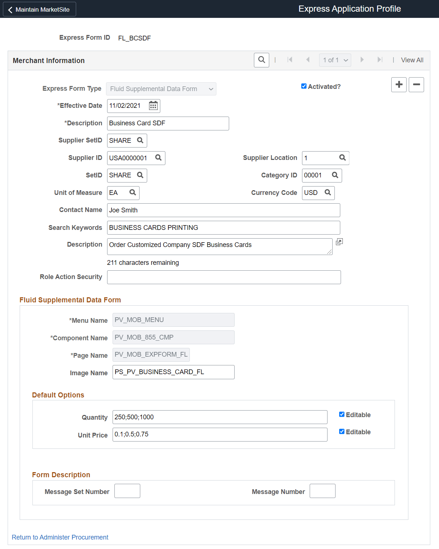Open the Category ID lookup
Viewport: 439px width, 549px height.
click(x=334, y=175)
